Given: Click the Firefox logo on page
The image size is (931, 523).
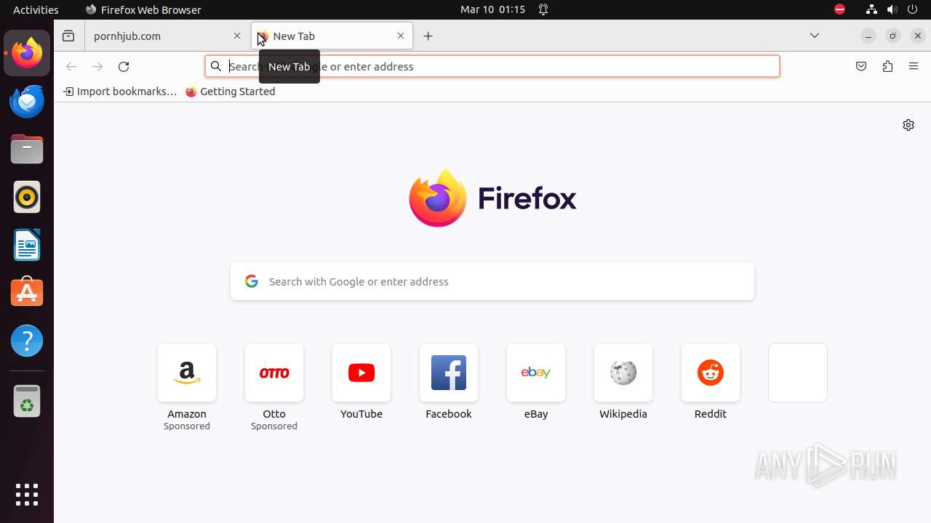Looking at the screenshot, I should [492, 198].
